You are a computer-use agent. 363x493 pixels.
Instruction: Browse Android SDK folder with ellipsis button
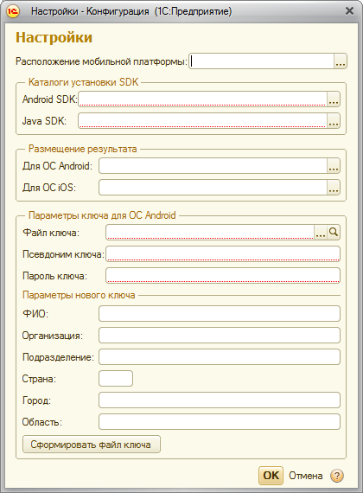(334, 99)
